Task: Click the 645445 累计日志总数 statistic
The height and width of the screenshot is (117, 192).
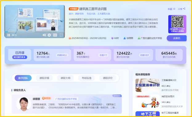Action: coord(169,55)
